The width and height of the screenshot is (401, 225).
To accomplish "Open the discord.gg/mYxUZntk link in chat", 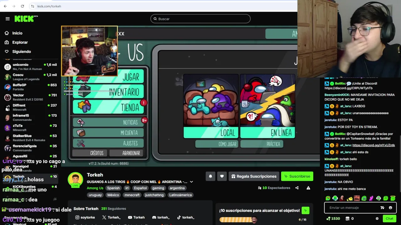I will tap(373, 145).
